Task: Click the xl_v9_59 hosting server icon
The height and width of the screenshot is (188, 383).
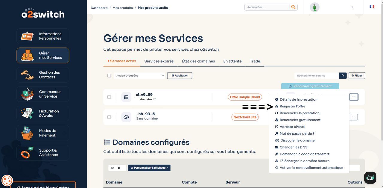Action: 126,97
